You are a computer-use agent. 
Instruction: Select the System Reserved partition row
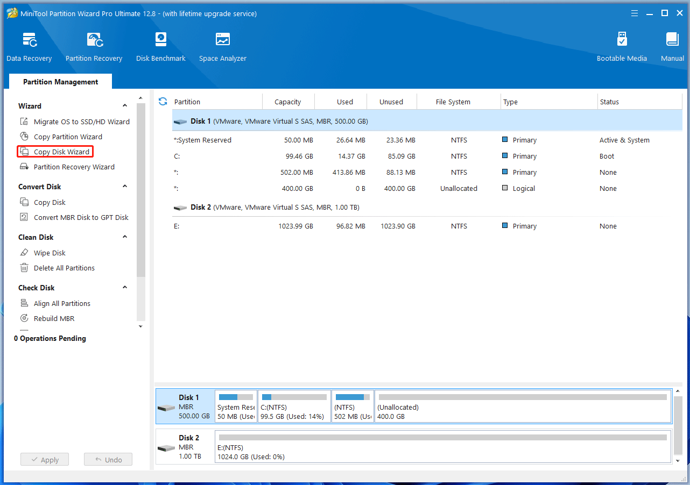point(427,140)
